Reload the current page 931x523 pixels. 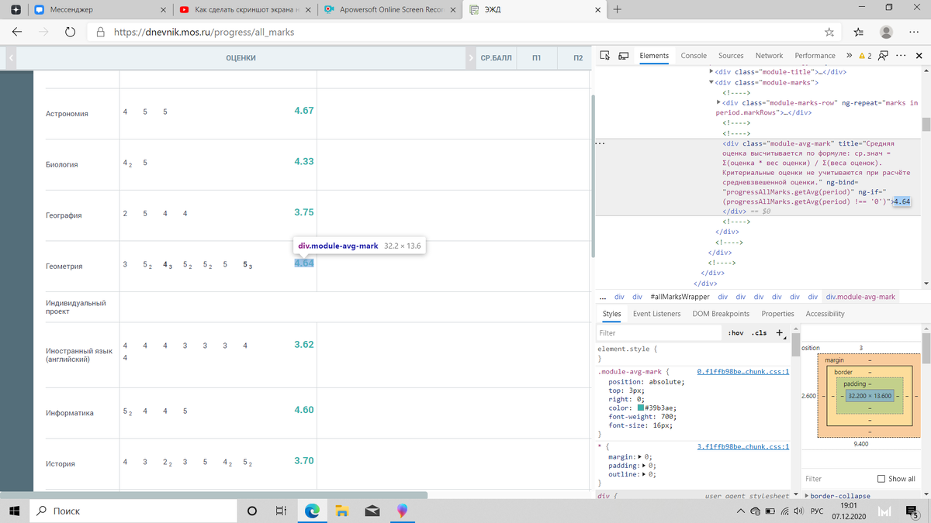[x=70, y=33]
